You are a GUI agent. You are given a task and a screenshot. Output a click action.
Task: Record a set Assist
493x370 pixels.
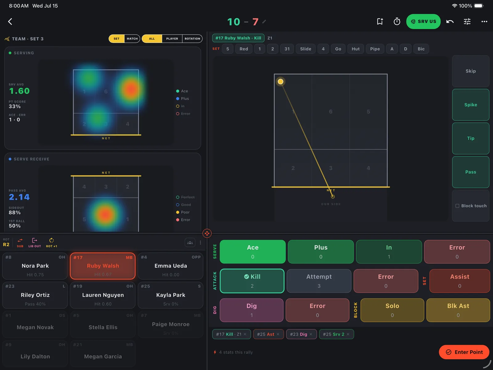pos(459,281)
